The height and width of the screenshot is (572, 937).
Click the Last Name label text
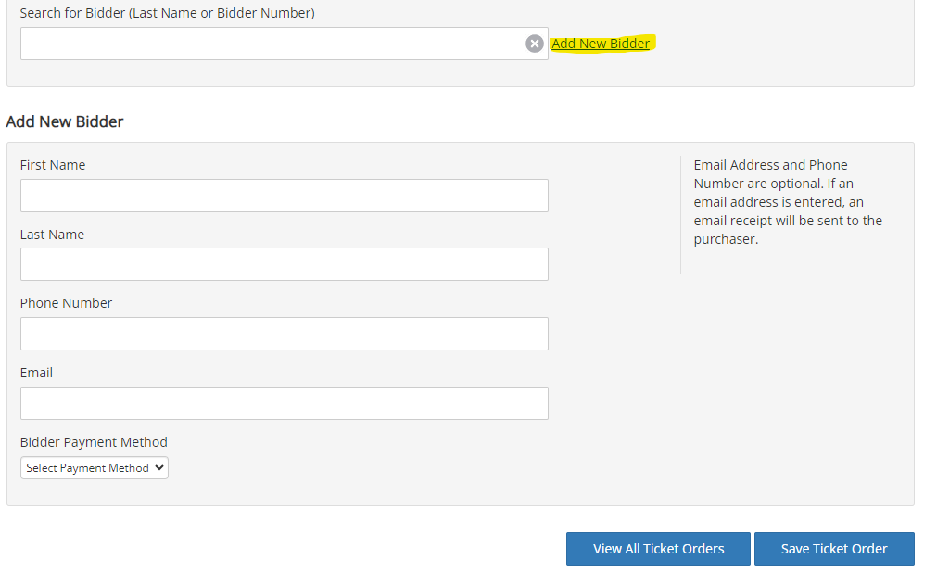pyautogui.click(x=52, y=234)
